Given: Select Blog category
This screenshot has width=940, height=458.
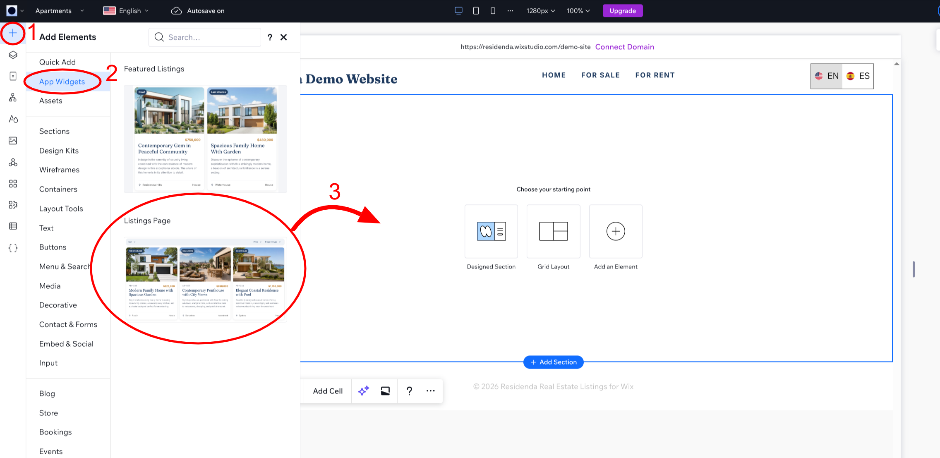Looking at the screenshot, I should coord(47,393).
